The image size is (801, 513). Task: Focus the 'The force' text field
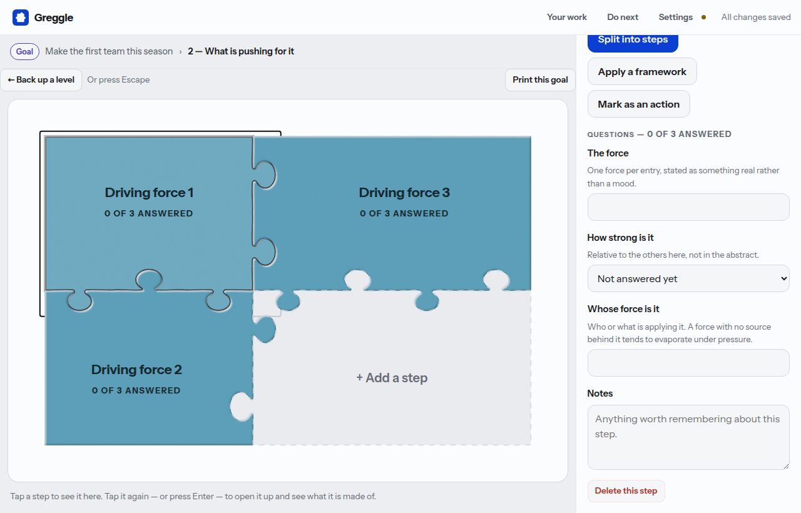click(688, 207)
